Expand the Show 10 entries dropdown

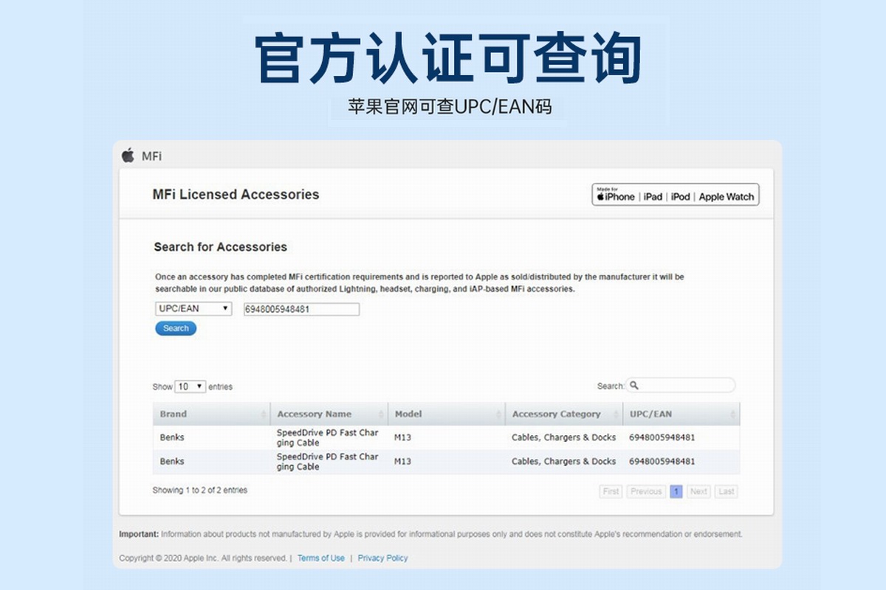click(190, 386)
